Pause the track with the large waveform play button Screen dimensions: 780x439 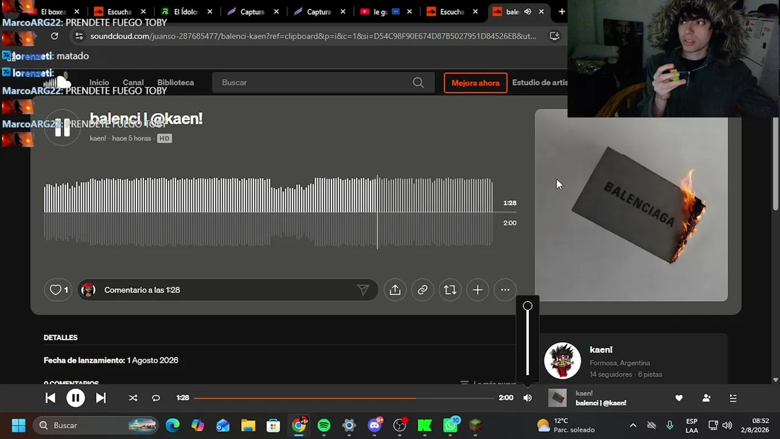pos(62,128)
